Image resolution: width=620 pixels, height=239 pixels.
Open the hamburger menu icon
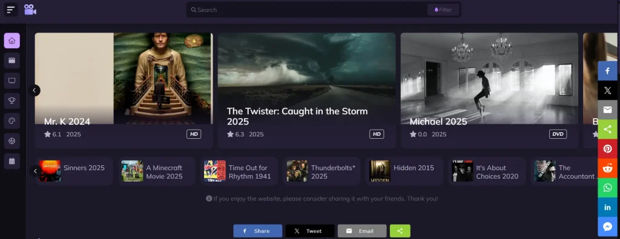click(x=11, y=10)
